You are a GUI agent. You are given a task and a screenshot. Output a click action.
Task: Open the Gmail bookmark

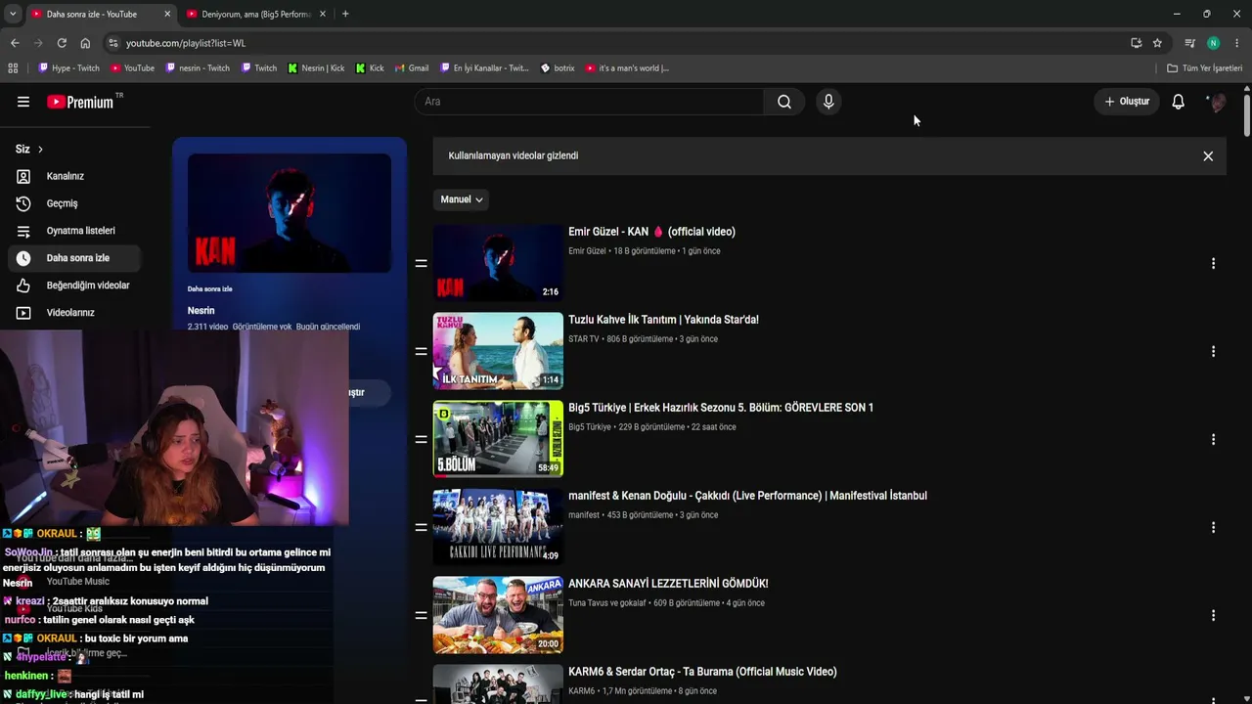tap(412, 68)
